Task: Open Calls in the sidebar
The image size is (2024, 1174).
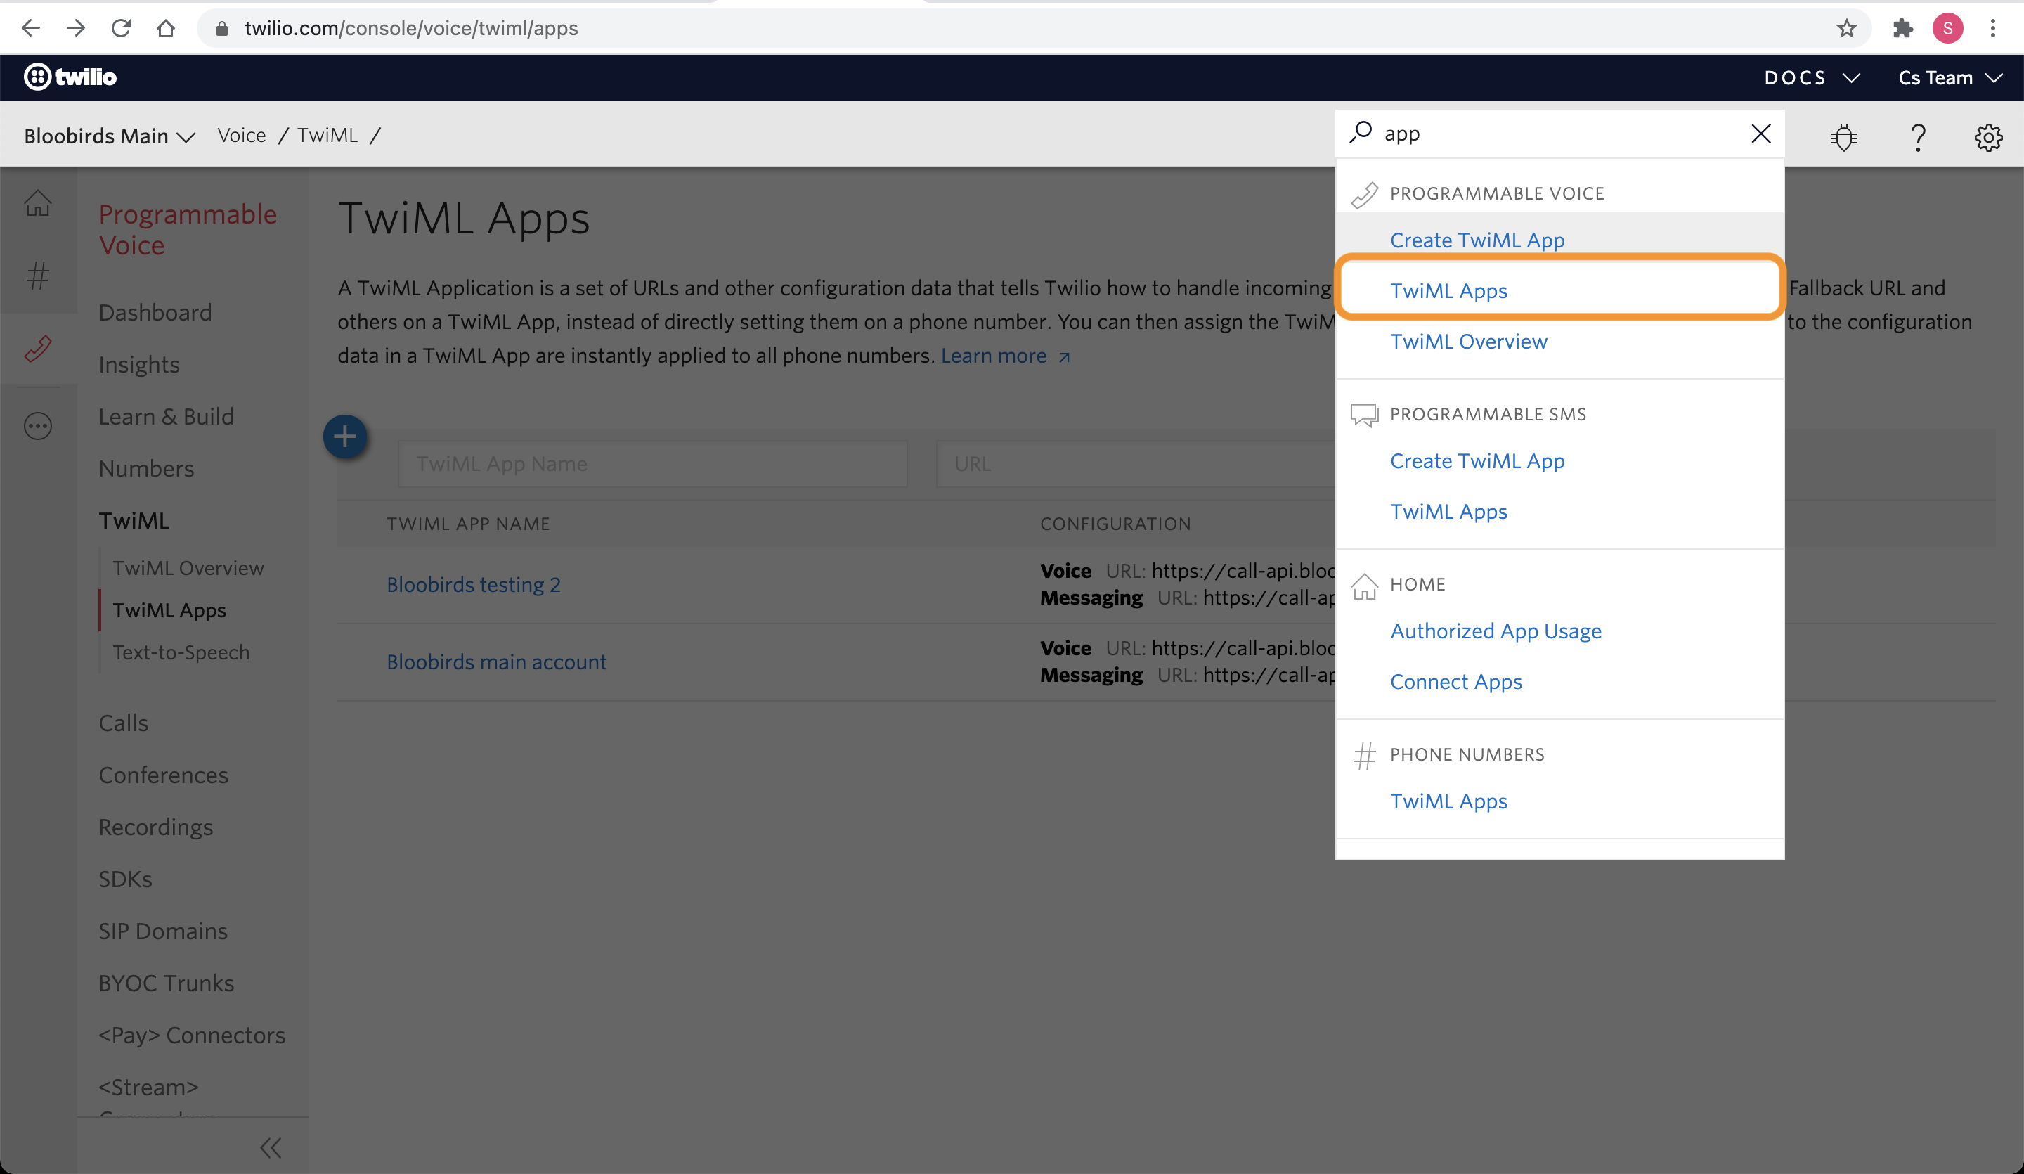Action: pos(124,723)
